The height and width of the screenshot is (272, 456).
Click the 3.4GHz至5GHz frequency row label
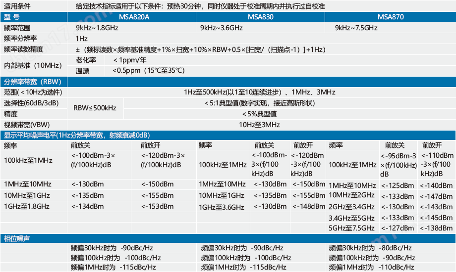(351, 218)
